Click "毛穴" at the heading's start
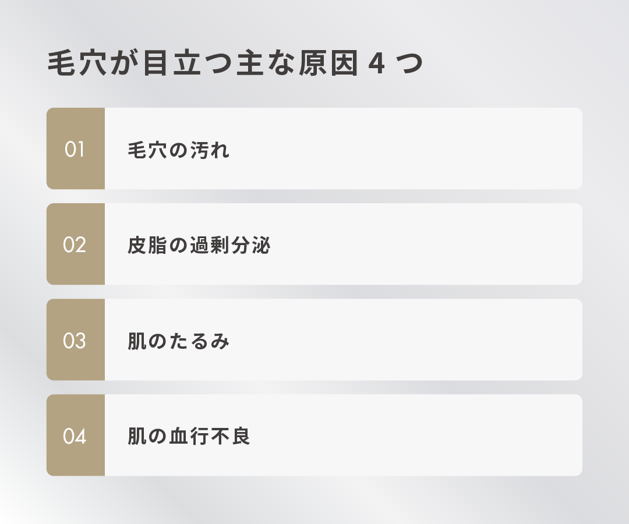Image resolution: width=629 pixels, height=524 pixels. [x=78, y=65]
